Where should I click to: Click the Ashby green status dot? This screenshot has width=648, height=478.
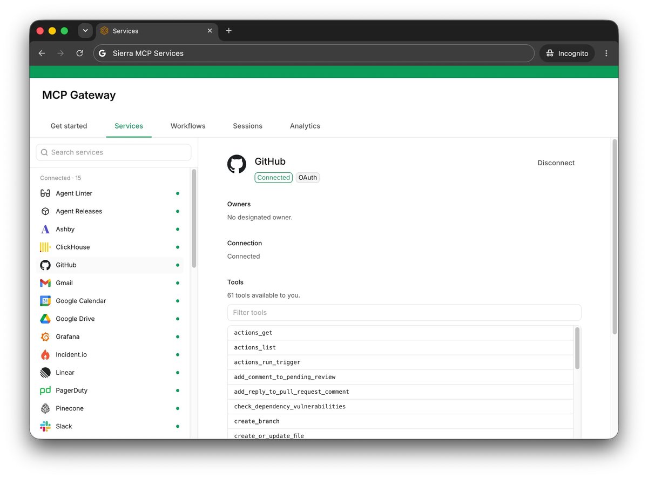click(x=178, y=229)
